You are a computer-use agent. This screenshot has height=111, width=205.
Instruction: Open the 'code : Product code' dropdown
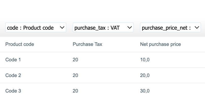[36, 28]
